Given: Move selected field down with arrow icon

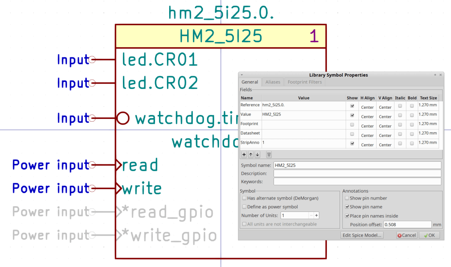Looking at the screenshot, I should click(257, 154).
